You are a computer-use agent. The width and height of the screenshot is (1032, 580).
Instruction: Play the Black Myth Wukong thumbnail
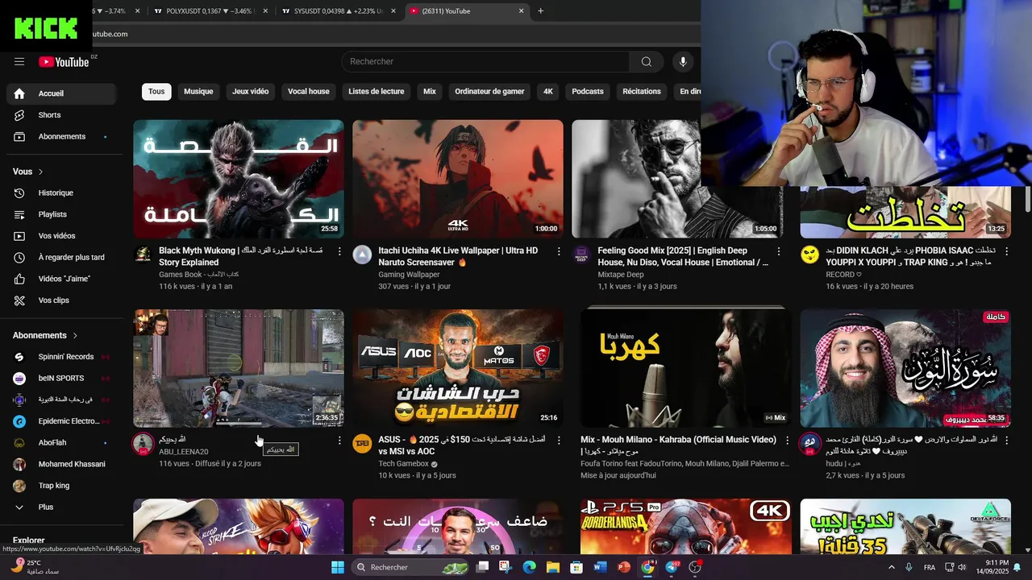point(239,179)
